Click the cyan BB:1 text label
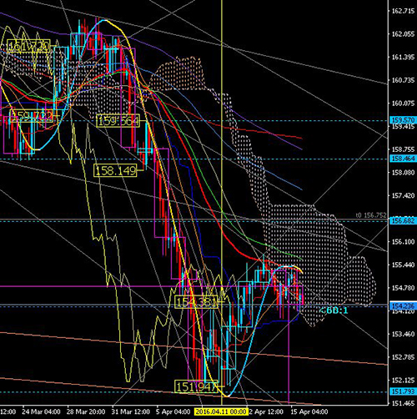This screenshot has width=417, height=419. coord(334,310)
